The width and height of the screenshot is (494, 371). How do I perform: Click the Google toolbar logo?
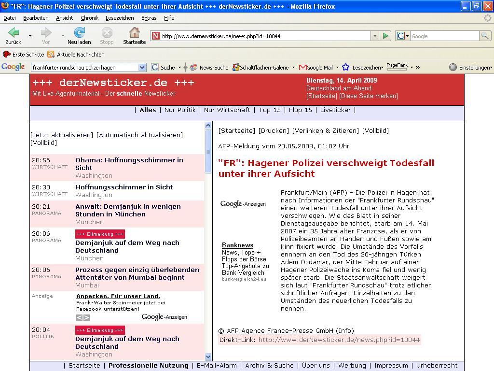(x=13, y=67)
